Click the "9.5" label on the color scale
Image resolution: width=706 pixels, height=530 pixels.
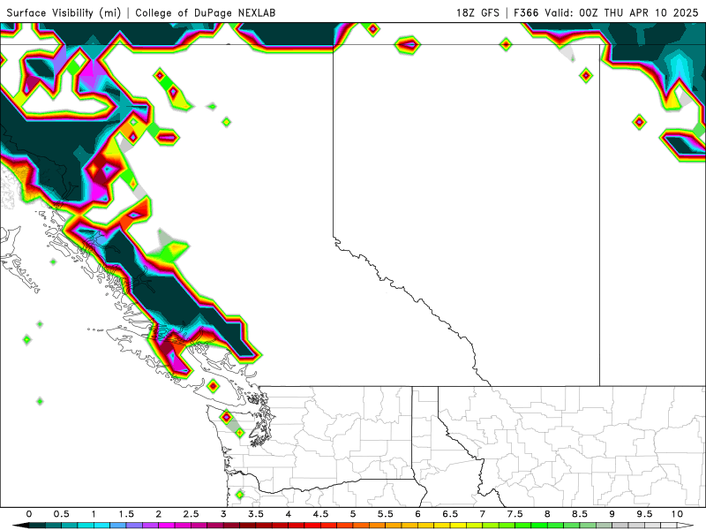click(645, 514)
